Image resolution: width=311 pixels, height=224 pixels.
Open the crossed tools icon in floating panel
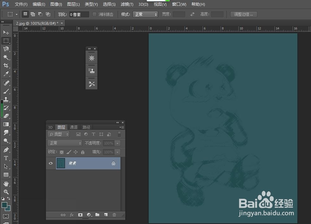click(x=91, y=84)
